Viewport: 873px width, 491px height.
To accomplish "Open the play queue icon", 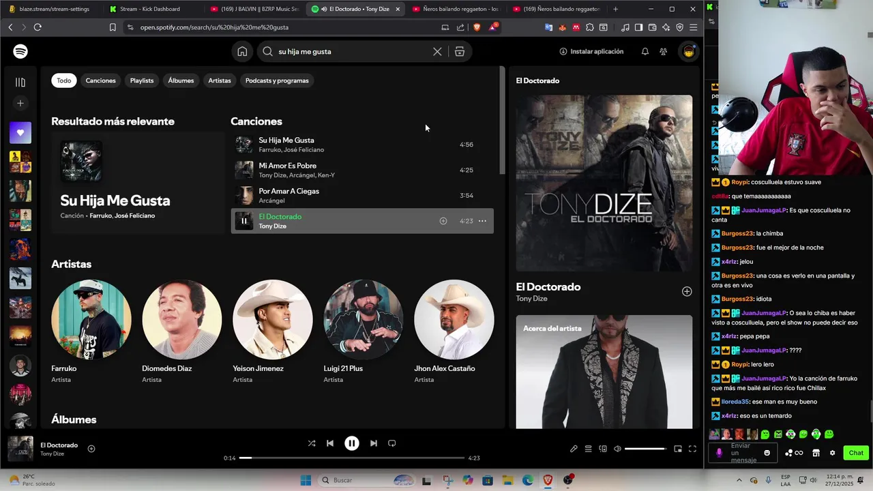I will pos(588,449).
